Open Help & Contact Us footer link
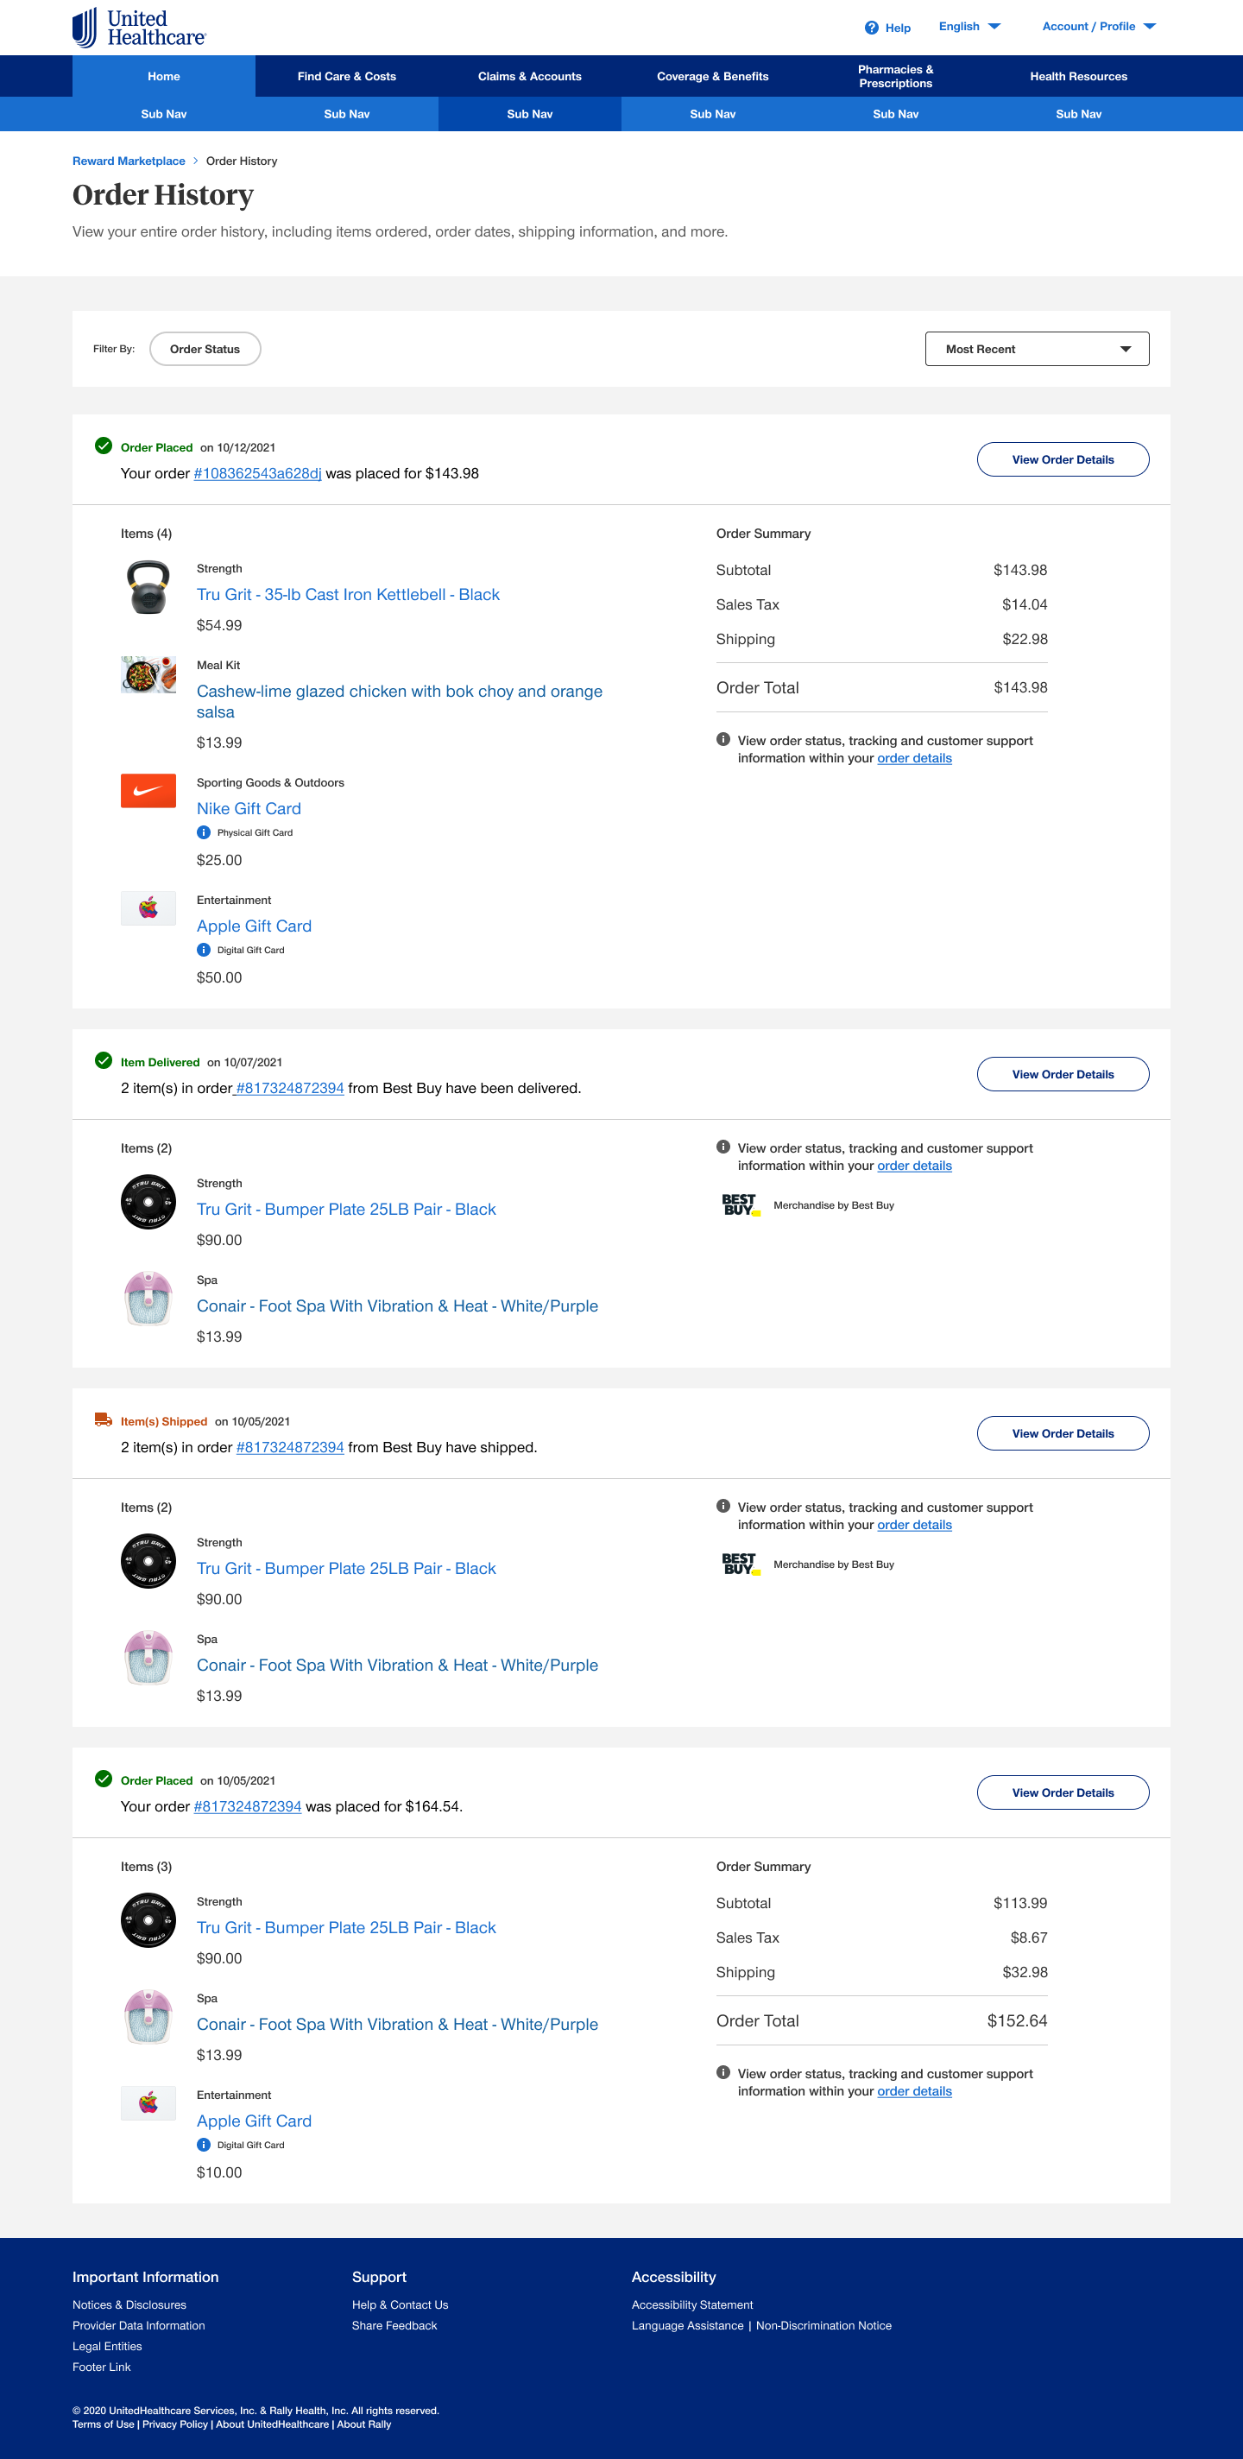This screenshot has width=1243, height=2459. [400, 2304]
